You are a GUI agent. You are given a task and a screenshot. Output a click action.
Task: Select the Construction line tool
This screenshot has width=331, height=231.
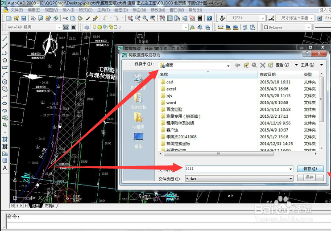(4, 46)
